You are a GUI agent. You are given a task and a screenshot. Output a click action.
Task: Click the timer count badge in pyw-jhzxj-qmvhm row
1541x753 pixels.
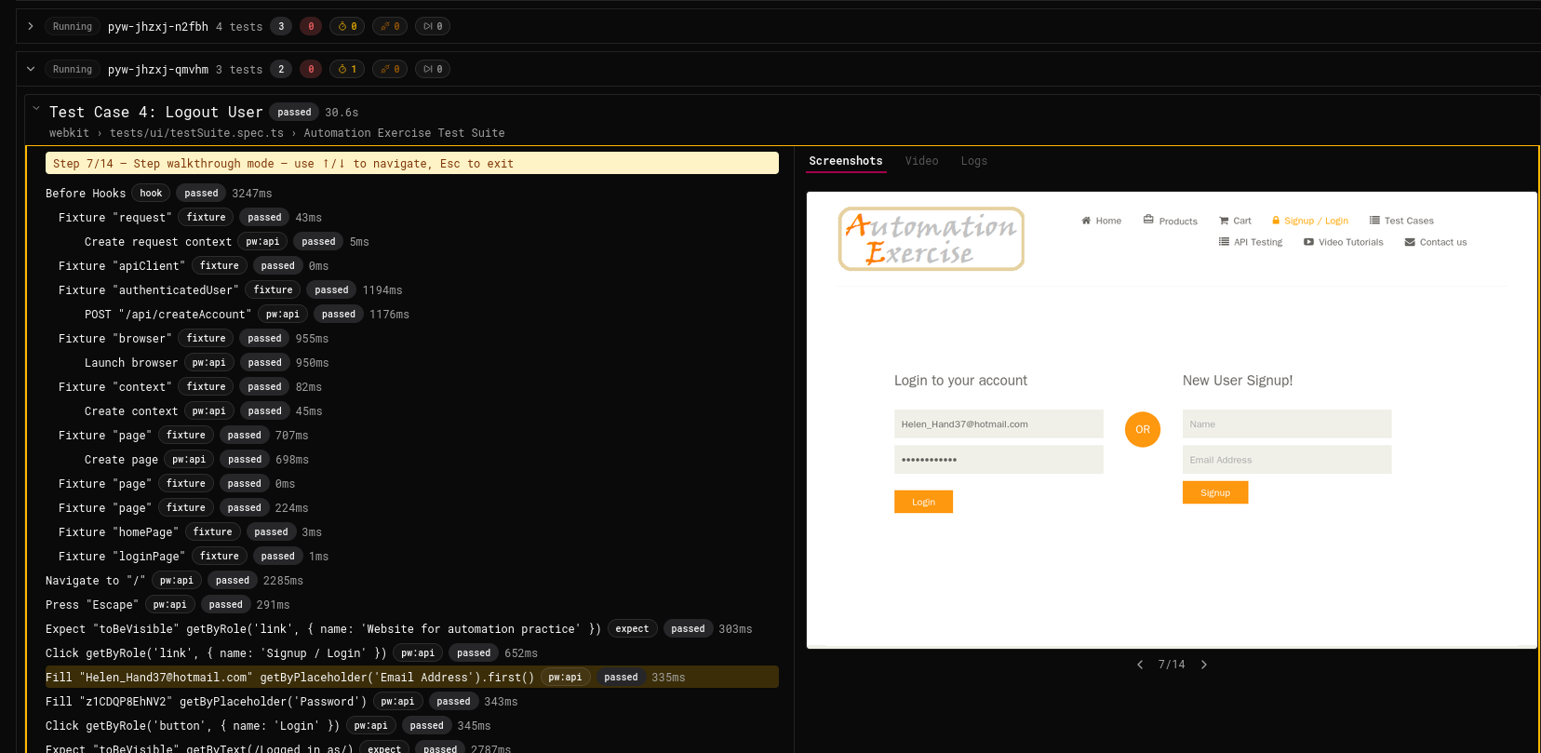[x=347, y=69]
